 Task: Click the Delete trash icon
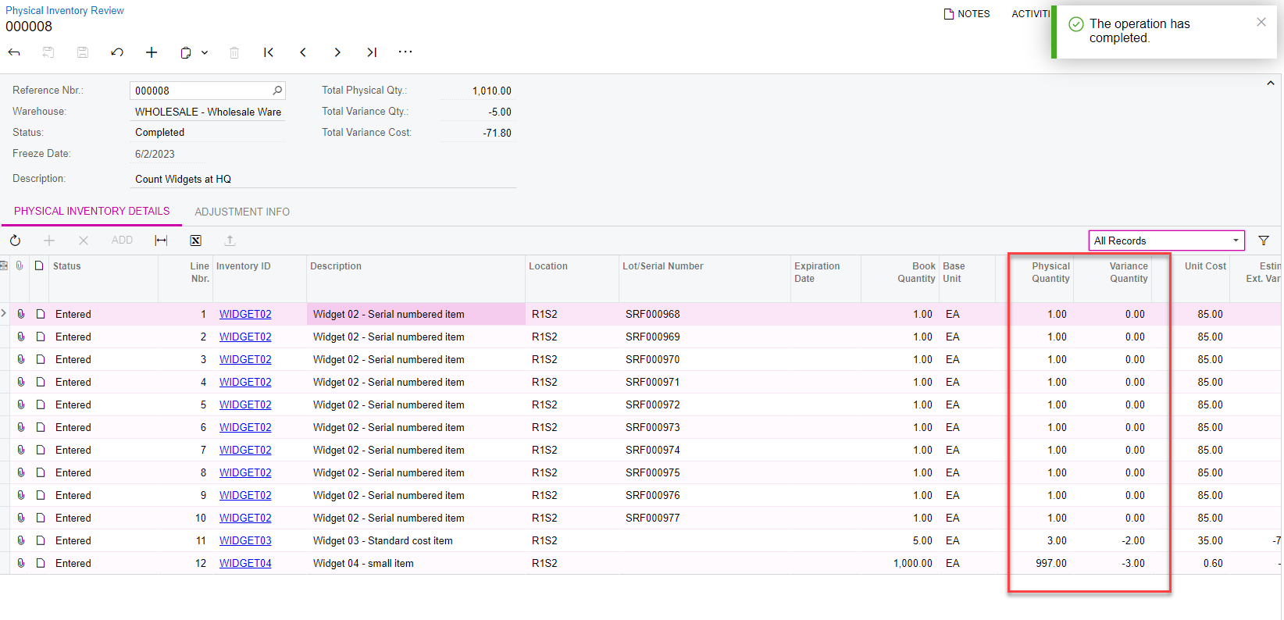[234, 52]
